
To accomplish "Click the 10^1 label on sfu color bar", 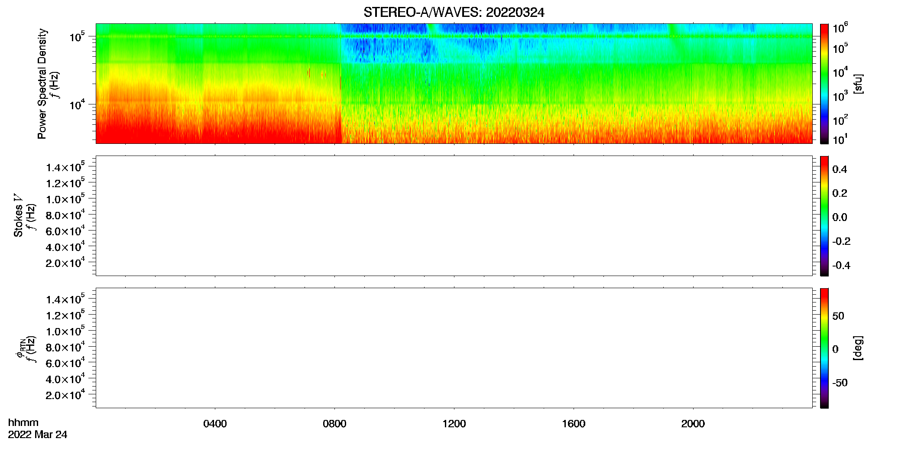I will (840, 139).
